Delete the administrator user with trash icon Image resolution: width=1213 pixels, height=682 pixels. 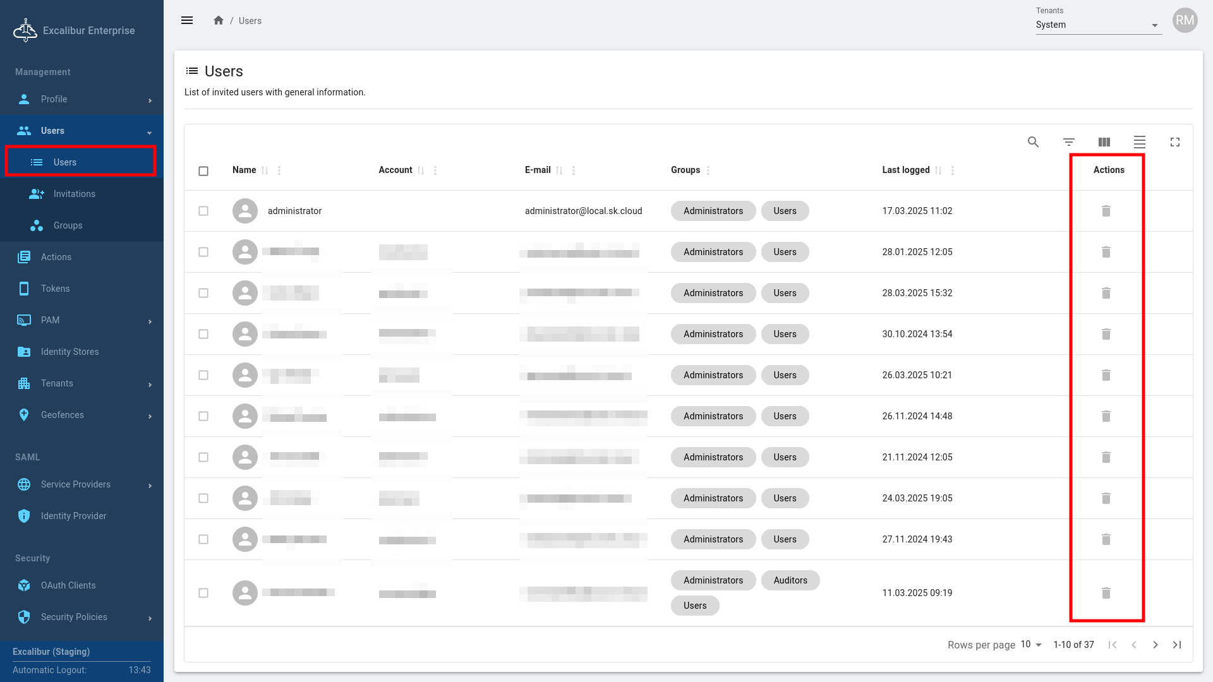(1106, 211)
